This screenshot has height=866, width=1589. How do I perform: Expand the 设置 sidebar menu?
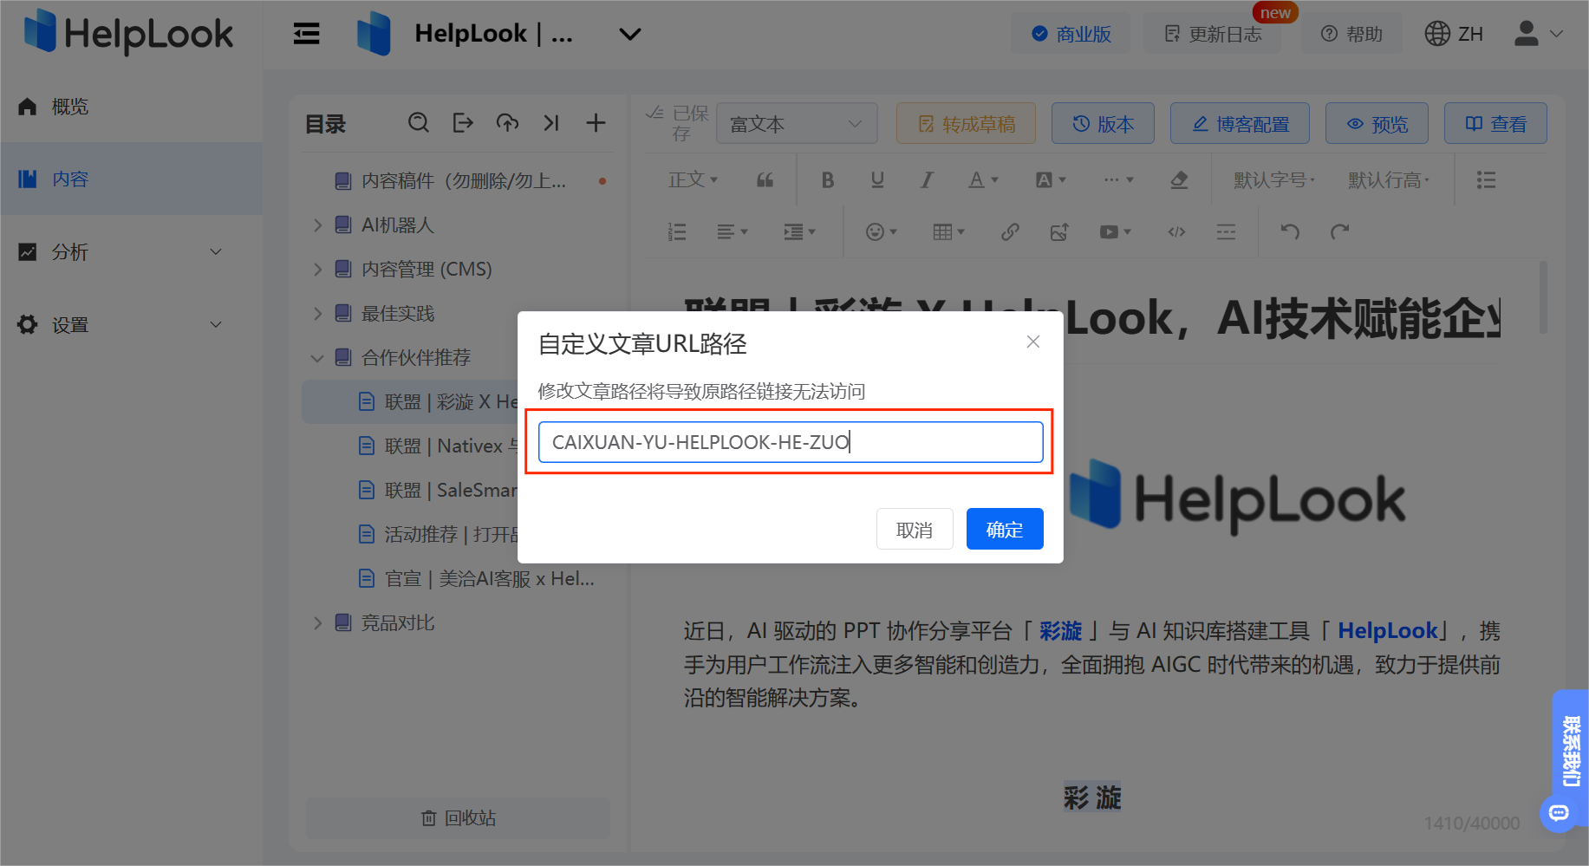coord(131,325)
